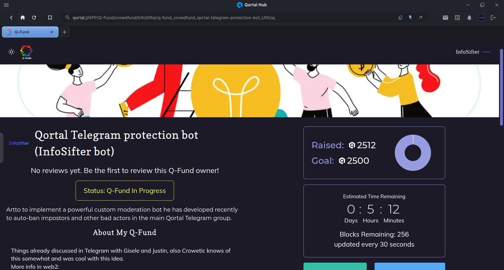This screenshot has width=504, height=270.
Task: Click the blue button below the timer
Action: pos(409,266)
